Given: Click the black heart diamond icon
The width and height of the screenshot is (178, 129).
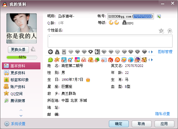Looking at the screenshot, I should tap(90, 52).
